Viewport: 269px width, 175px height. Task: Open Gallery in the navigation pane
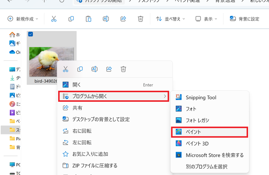pyautogui.click(x=15, y=43)
